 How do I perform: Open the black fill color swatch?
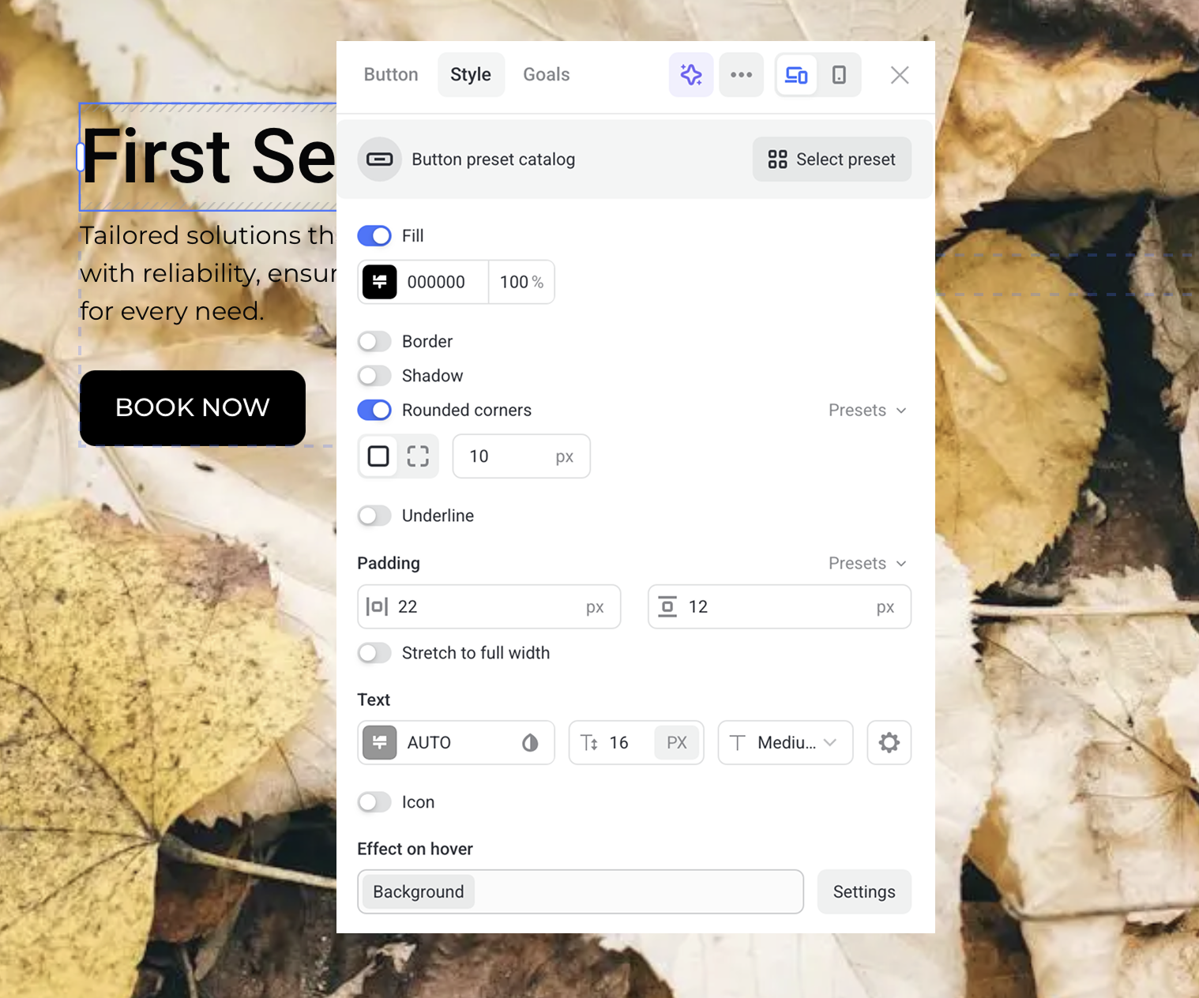pyautogui.click(x=379, y=282)
